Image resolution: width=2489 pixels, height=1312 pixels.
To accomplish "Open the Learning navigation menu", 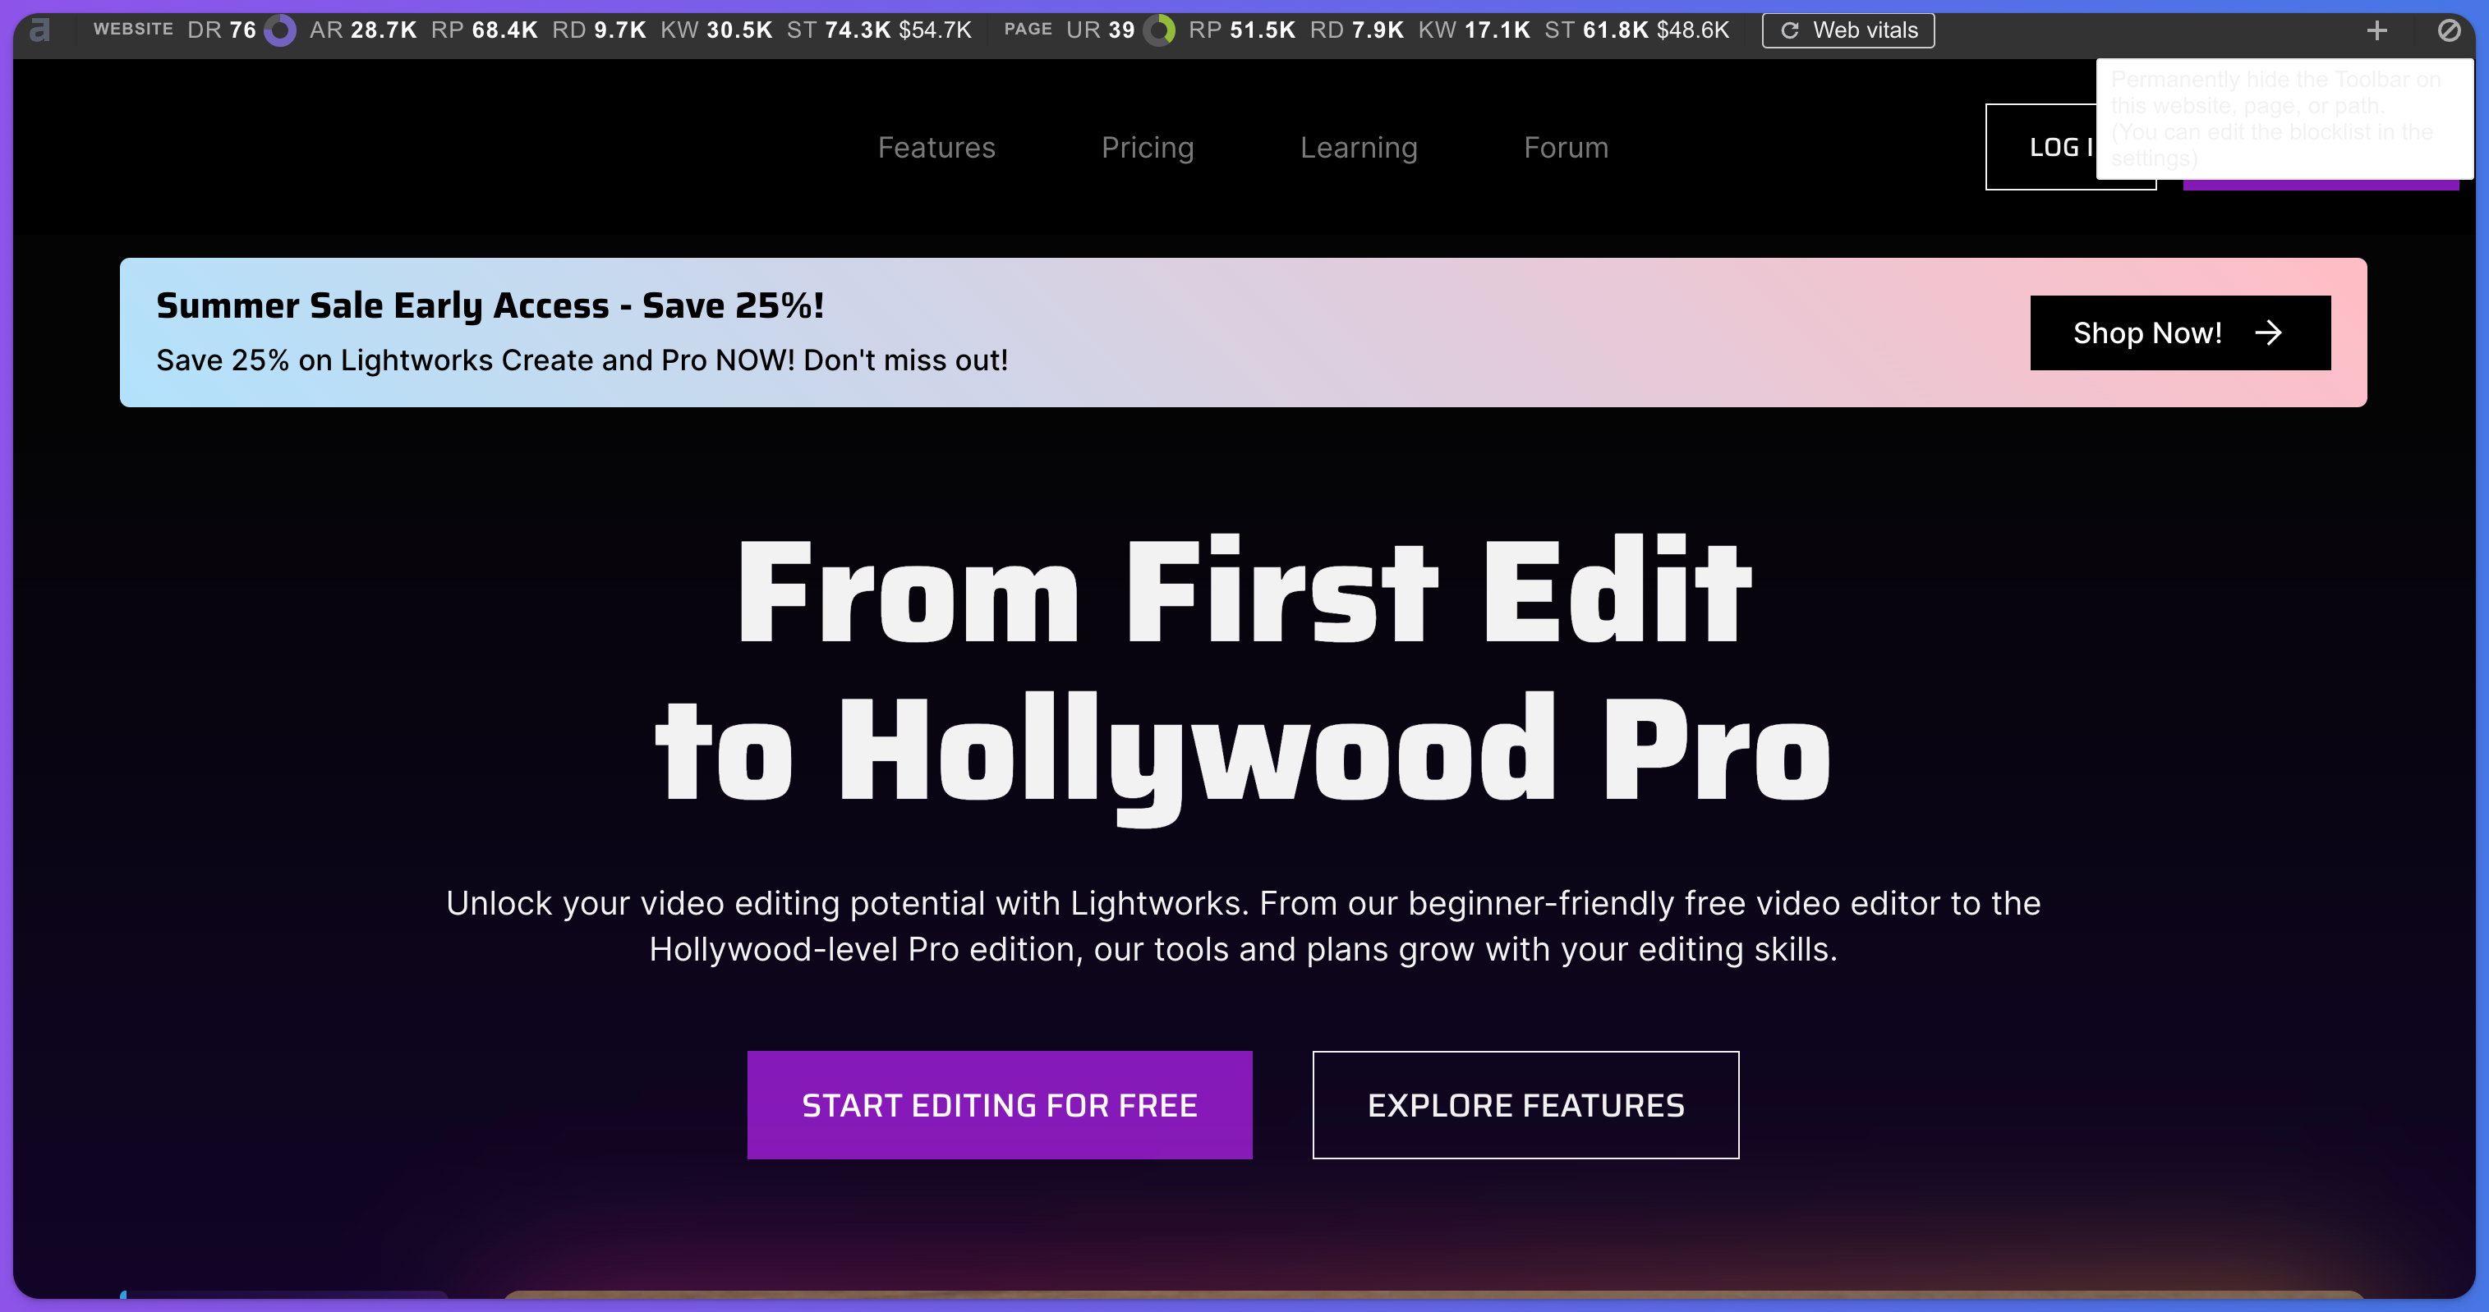I will [x=1358, y=148].
